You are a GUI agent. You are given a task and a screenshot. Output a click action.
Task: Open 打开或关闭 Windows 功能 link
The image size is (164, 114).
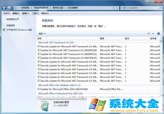pyautogui.click(x=19, y=30)
